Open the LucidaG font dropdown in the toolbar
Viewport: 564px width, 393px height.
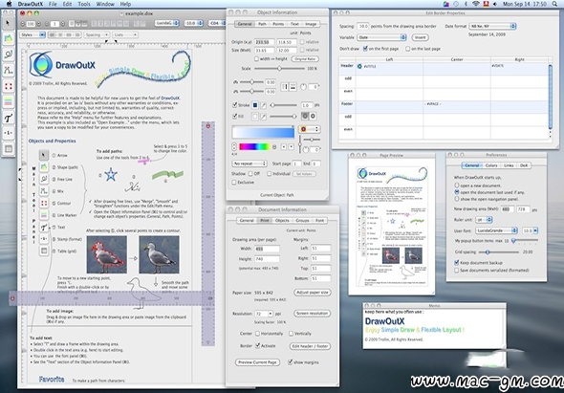(x=167, y=23)
